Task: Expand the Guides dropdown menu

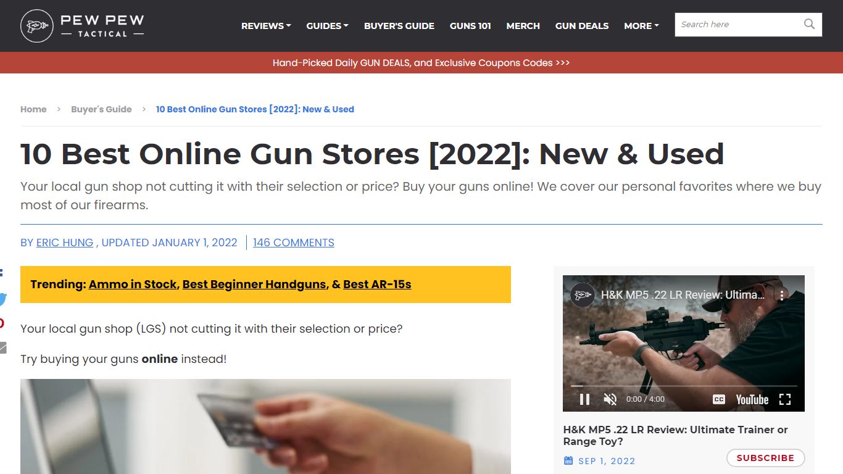Action: [x=327, y=26]
